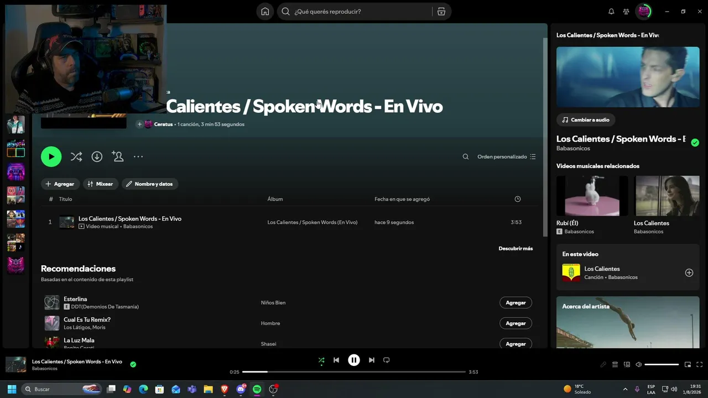Open the Hombre album link

point(270,323)
